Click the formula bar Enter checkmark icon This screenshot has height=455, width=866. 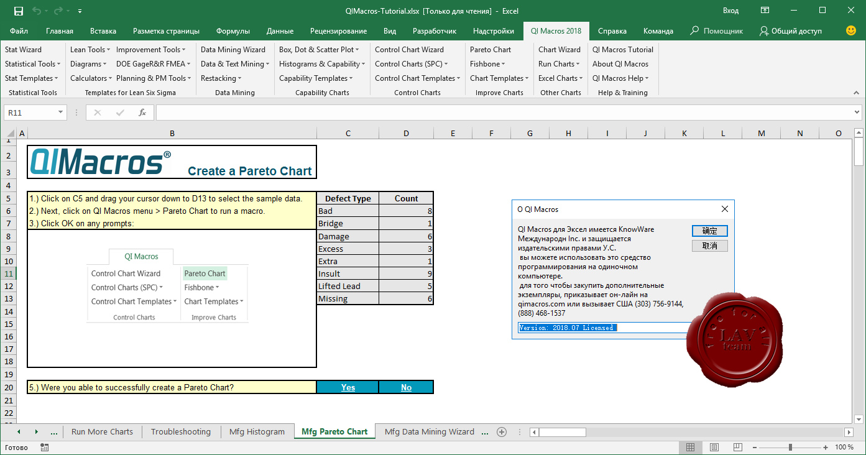120,113
